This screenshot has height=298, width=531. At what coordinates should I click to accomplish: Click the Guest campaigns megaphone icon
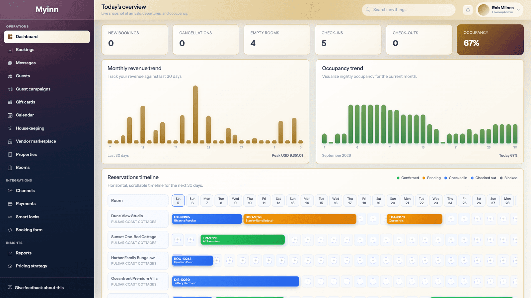(x=10, y=89)
